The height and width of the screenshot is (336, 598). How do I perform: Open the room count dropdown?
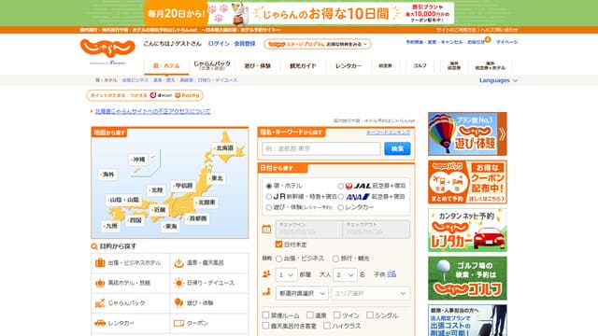(286, 274)
